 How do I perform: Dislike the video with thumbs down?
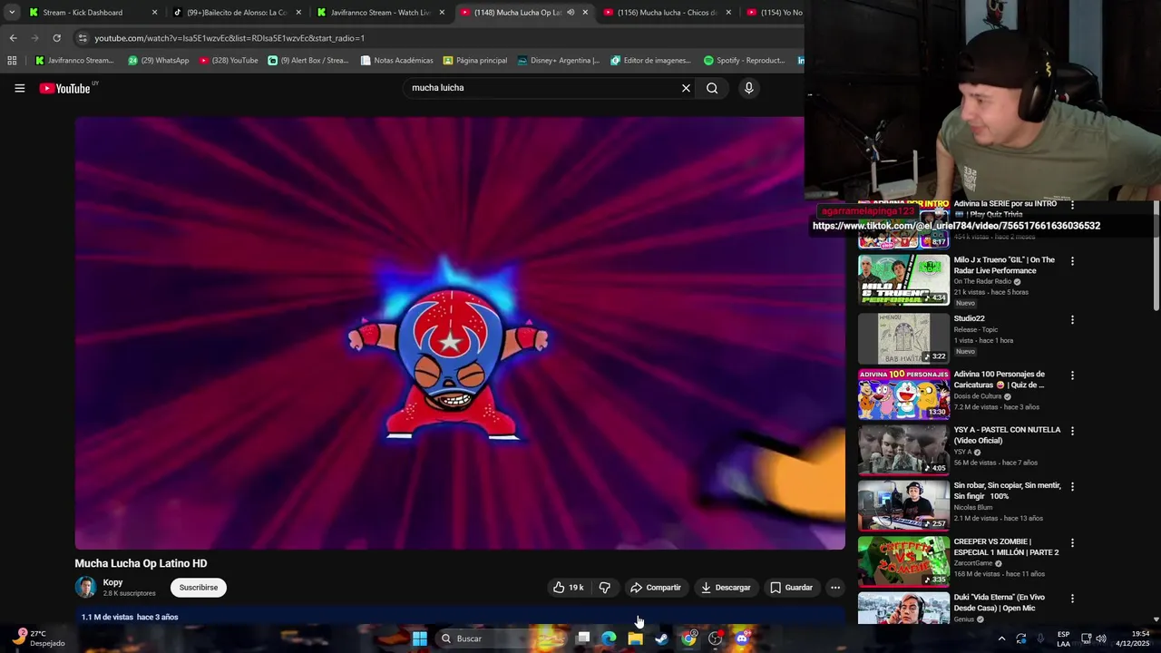click(x=605, y=588)
